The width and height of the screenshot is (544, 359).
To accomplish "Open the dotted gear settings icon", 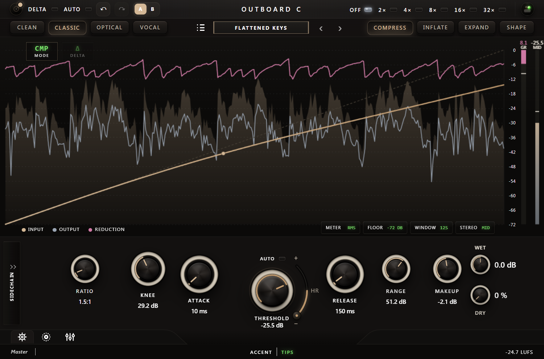I will (x=46, y=337).
